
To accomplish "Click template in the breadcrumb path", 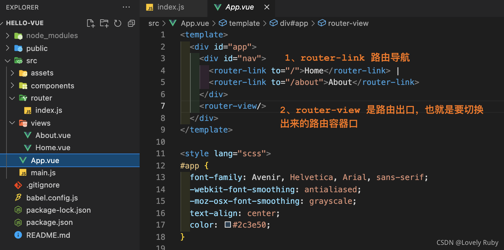I will [245, 23].
